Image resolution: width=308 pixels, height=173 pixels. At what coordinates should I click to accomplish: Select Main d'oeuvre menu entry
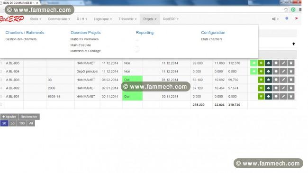pyautogui.click(x=81, y=45)
